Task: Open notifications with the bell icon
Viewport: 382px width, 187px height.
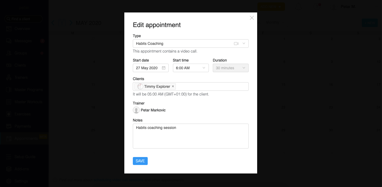Action: click(298, 7)
